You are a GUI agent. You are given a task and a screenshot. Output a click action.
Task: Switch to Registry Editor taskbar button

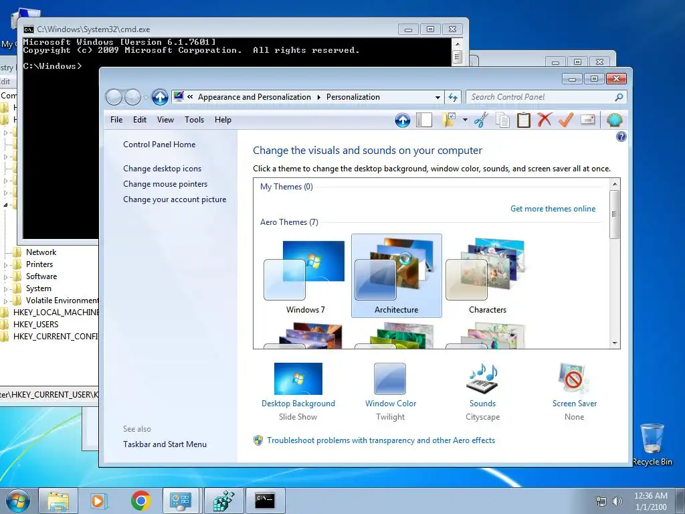coord(223,501)
